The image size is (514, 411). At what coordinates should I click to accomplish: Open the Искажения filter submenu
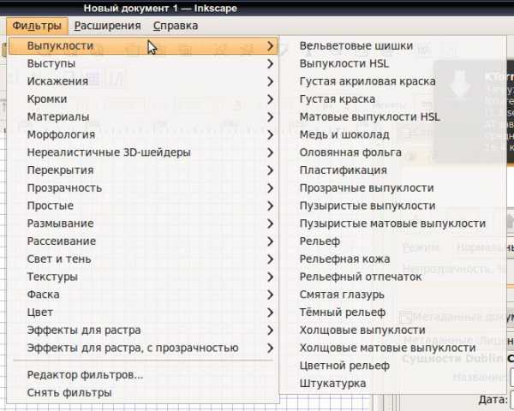(x=143, y=81)
